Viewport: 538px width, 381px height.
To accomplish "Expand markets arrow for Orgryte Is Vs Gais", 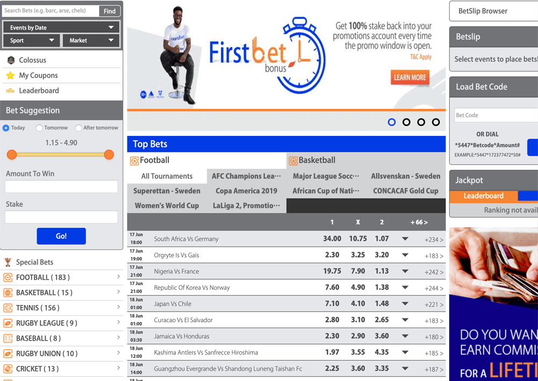I will [405, 255].
